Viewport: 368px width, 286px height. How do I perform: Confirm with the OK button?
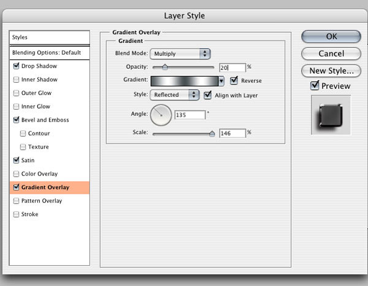click(x=331, y=36)
